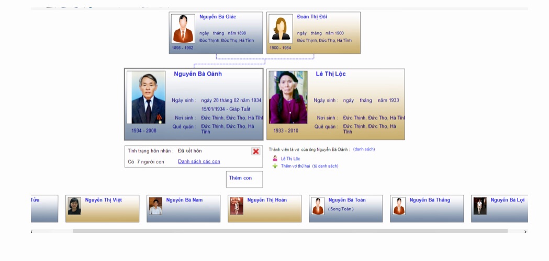Select child Nguyễn Thị Hoàn name
Image resolution: width=549 pixels, height=261 pixels.
click(x=267, y=200)
